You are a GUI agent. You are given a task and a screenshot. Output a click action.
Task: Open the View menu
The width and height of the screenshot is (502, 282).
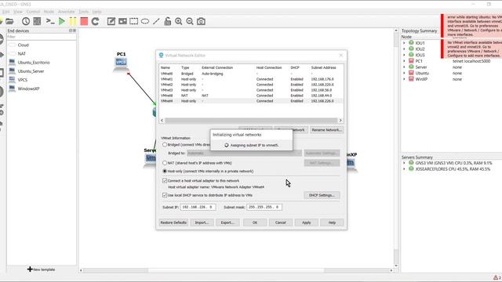pos(18,12)
